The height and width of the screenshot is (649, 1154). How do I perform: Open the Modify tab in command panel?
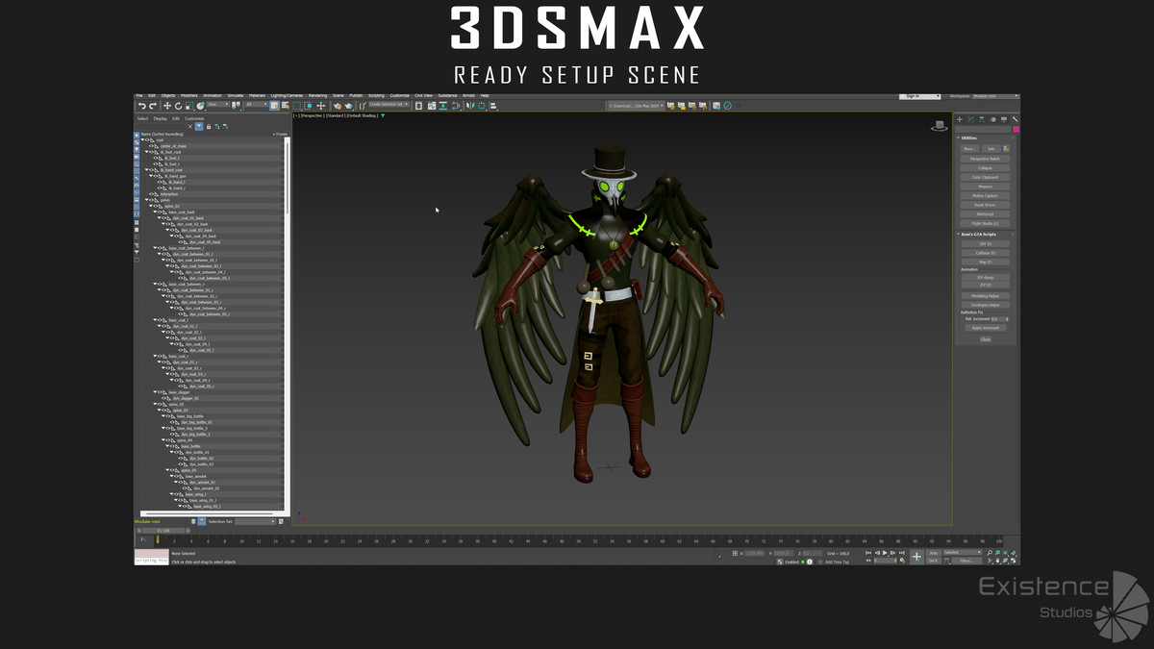tap(970, 119)
